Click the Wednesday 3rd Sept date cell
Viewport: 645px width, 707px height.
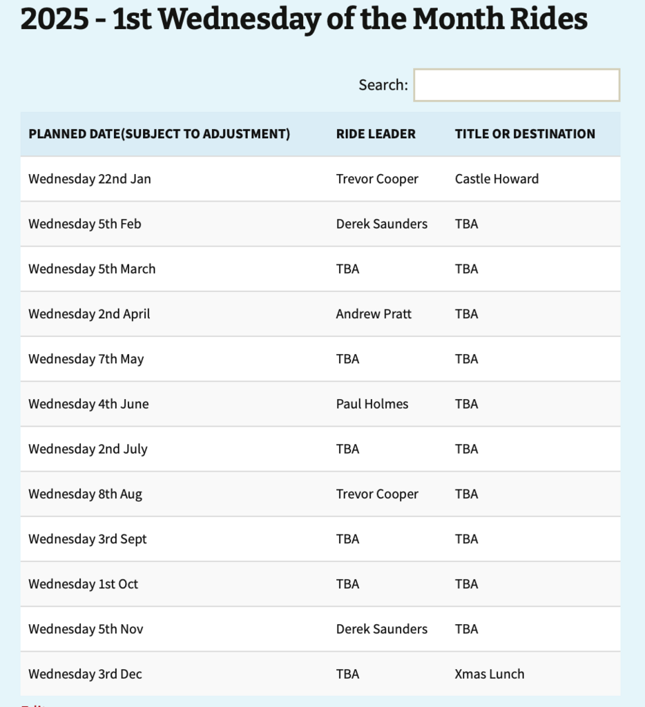point(88,539)
